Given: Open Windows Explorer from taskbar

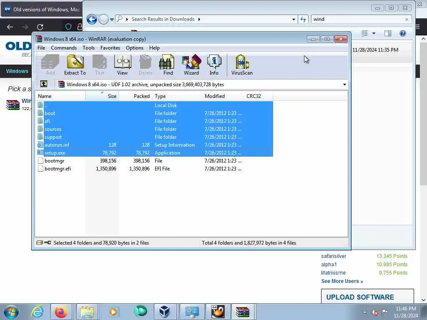Looking at the screenshot, I should 87,312.
